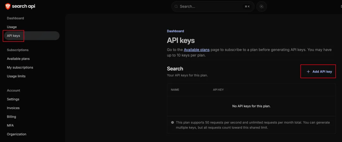Screen dimensions: 342x142
Task: Go to Available plans in sidebar
Action: pyautogui.click(x=18, y=59)
